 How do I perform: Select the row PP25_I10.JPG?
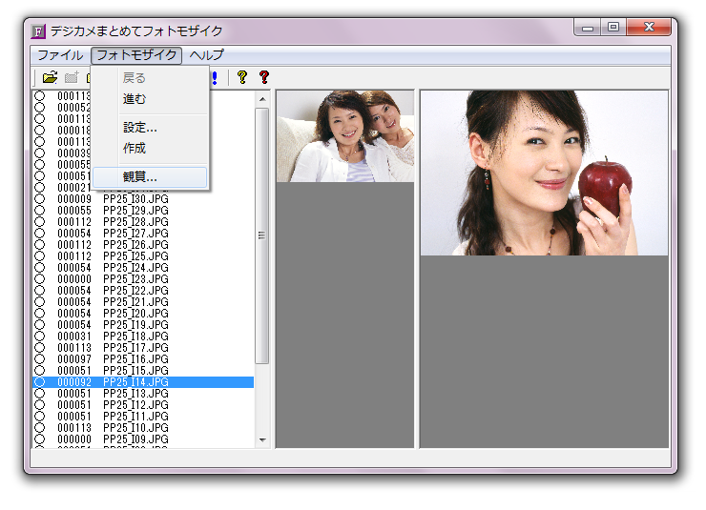click(x=143, y=428)
